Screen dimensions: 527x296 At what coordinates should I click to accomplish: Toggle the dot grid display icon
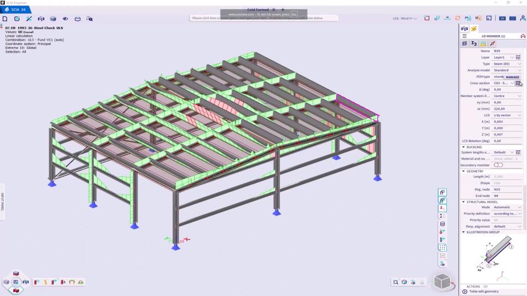[x=442, y=248]
